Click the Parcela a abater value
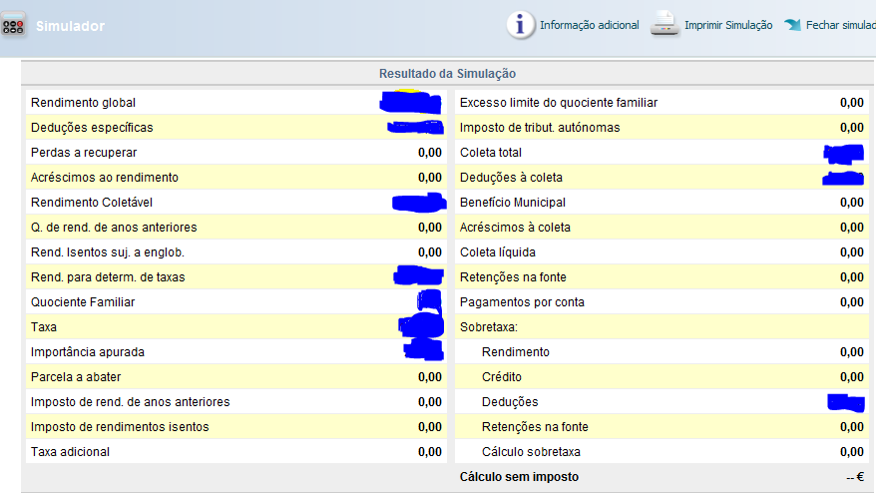This screenshot has height=493, width=876. click(x=429, y=377)
